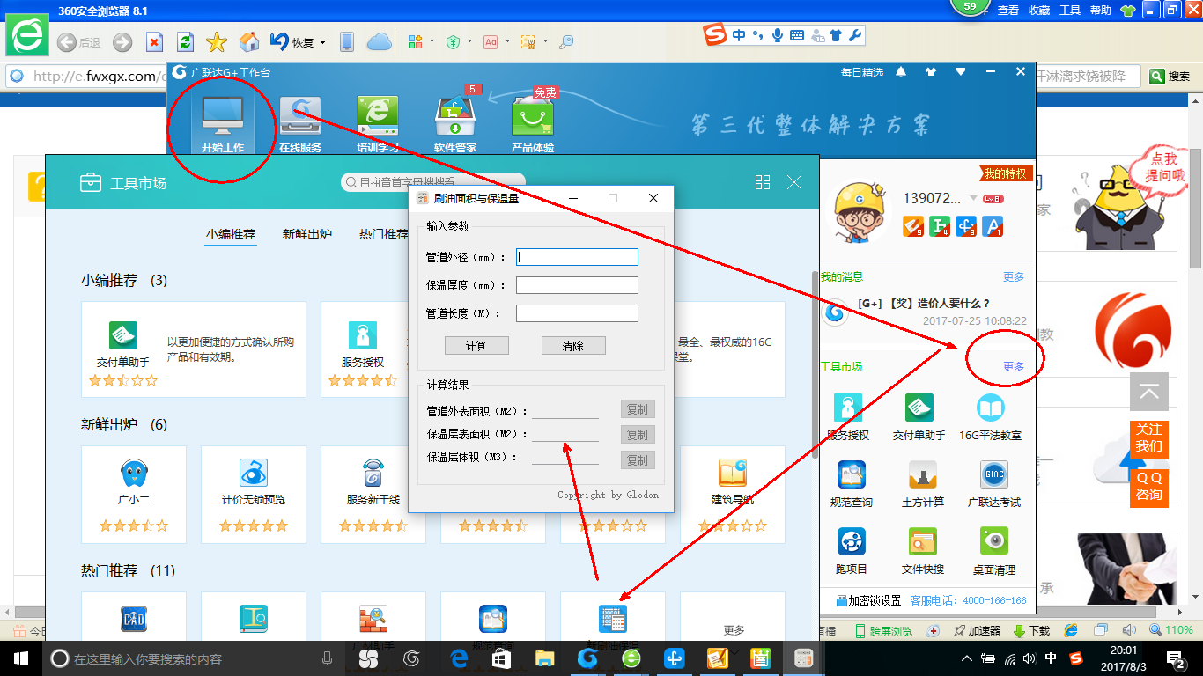Expand 恢复 dropdown arrow in browser toolbar
Viewport: 1203px width, 676px height.
[x=323, y=42]
